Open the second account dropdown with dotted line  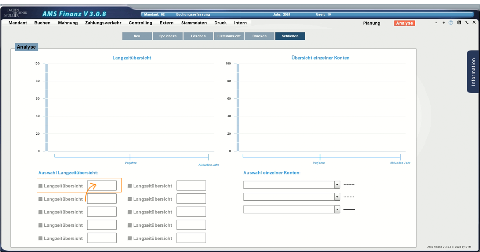tap(337, 197)
